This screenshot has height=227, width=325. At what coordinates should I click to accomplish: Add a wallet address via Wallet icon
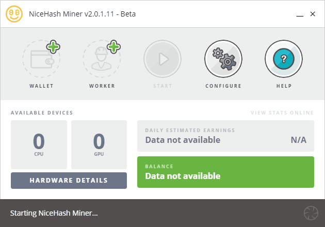[41, 59]
